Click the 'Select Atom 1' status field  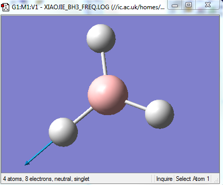193,179
